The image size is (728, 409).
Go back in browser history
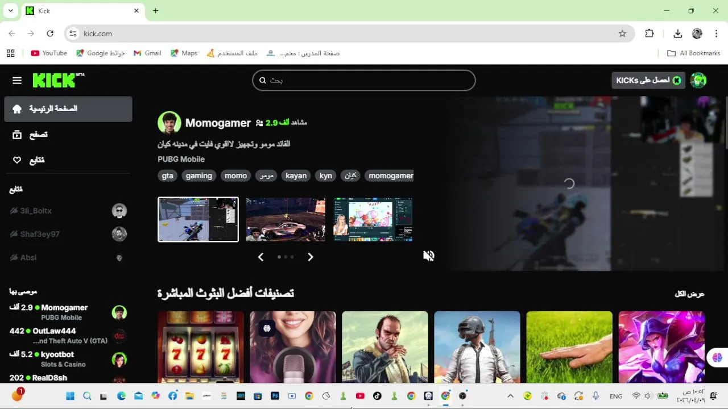click(12, 34)
